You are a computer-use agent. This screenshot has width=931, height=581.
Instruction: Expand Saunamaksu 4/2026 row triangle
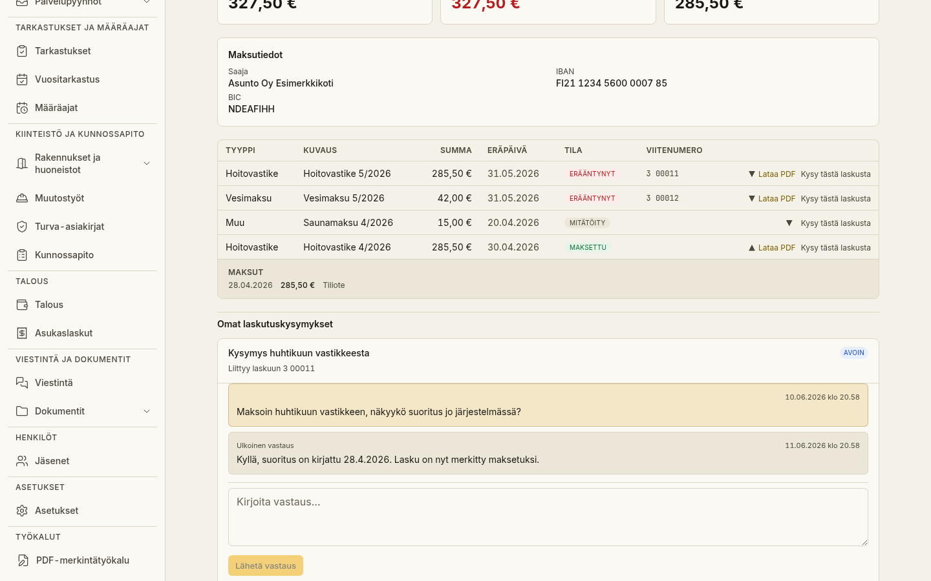[789, 223]
